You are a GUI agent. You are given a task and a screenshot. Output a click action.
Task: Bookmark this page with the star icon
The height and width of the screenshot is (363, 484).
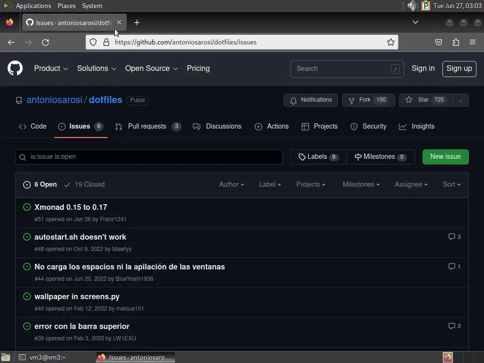[391, 42]
